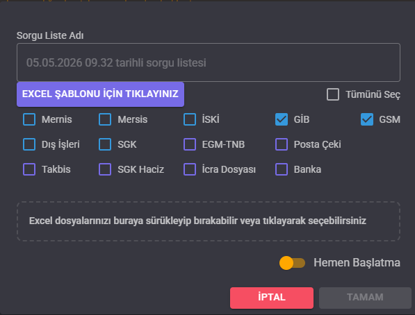Toggle the Hemen Başlatma switch
The height and width of the screenshot is (315, 415).
292,263
